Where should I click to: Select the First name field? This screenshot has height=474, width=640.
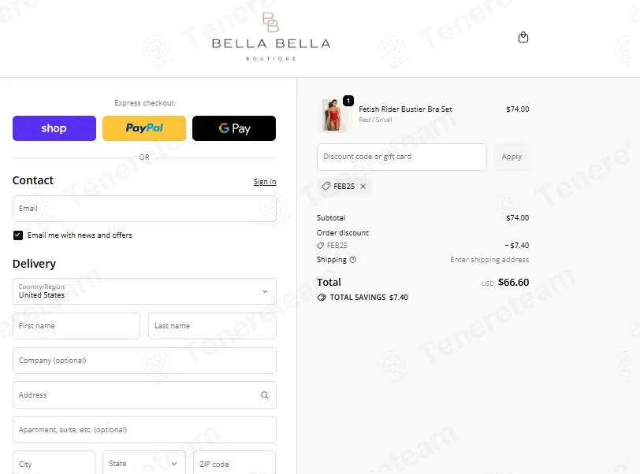coord(76,326)
